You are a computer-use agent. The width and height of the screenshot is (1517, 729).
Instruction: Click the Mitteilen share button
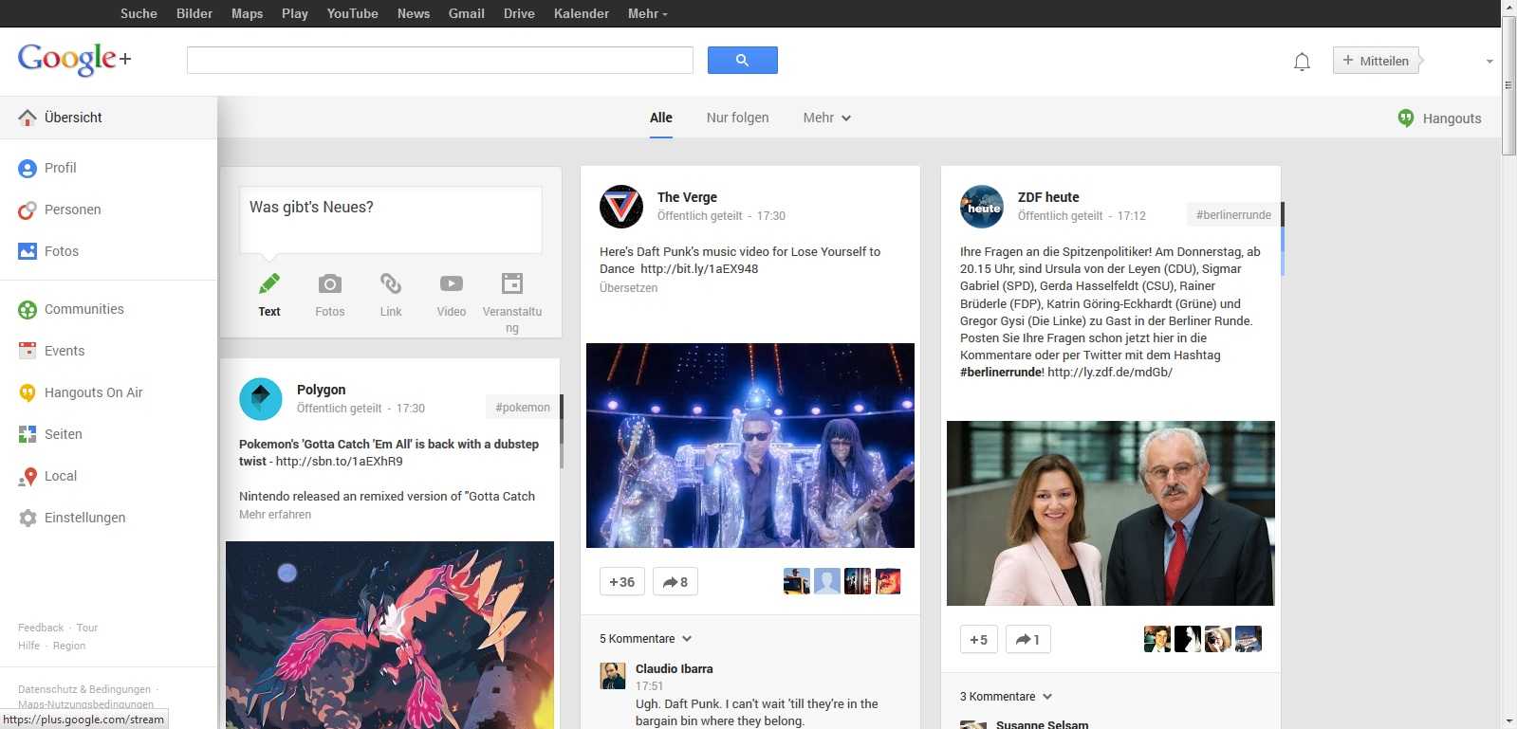(x=1377, y=61)
